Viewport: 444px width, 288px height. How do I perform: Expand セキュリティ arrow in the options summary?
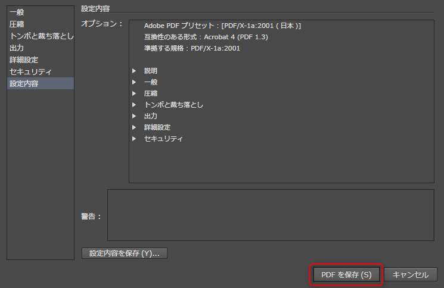pyautogui.click(x=135, y=139)
